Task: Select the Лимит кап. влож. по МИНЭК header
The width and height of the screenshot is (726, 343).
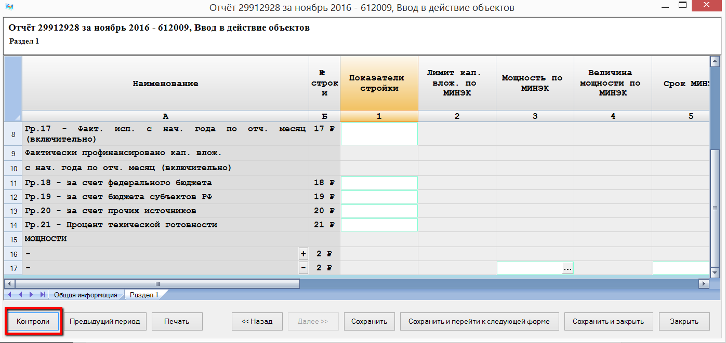Action: (457, 83)
